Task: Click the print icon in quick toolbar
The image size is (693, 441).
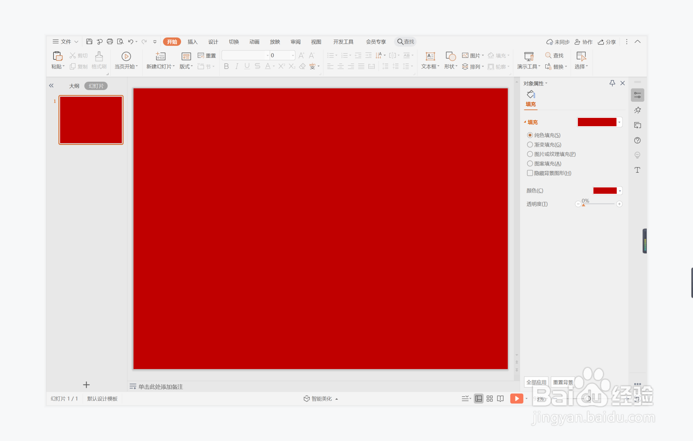Action: coord(110,42)
